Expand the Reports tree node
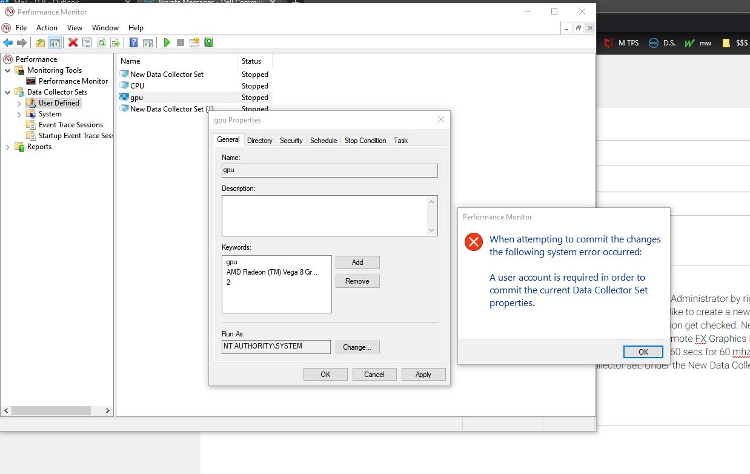Screen dimensions: 750x474 click(x=8, y=147)
